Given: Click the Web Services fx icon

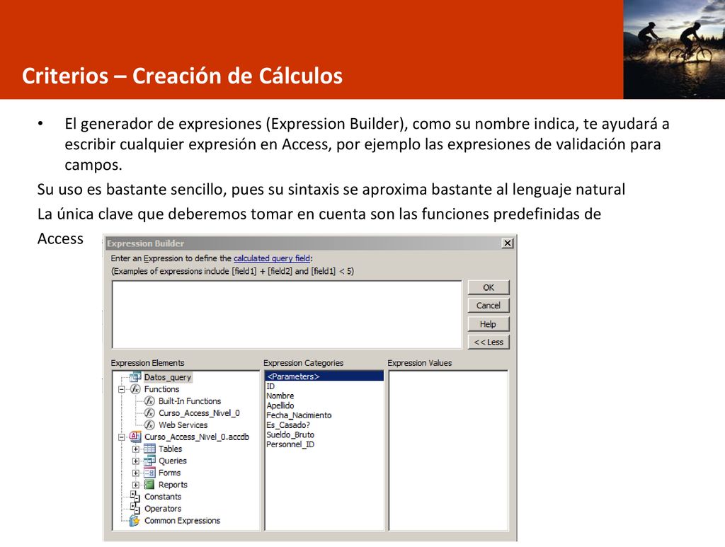Looking at the screenshot, I should (x=149, y=425).
